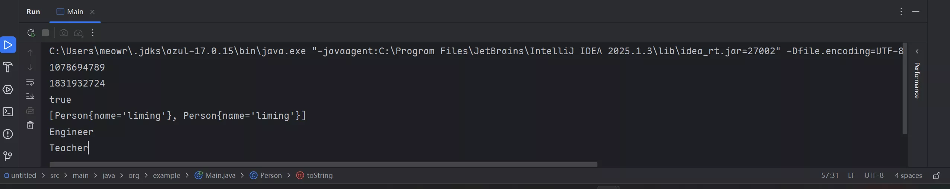Open the Build tool window
Image resolution: width=950 pixels, height=189 pixels.
coord(8,67)
